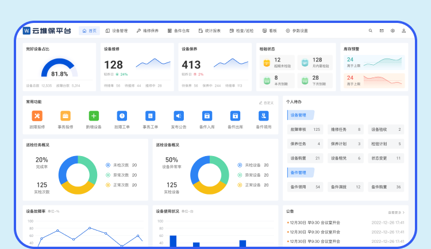Open the 故障工单 icon
This screenshot has width=431, height=249.
[x=122, y=116]
